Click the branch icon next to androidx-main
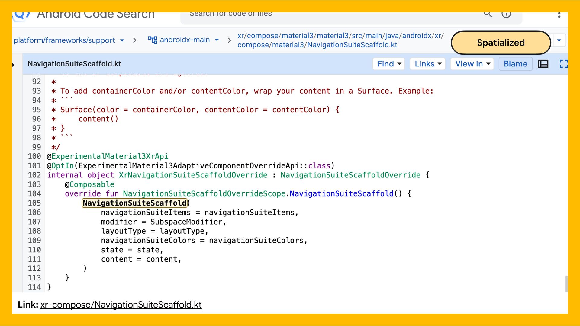Screen dimensions: 580x326 pos(152,40)
